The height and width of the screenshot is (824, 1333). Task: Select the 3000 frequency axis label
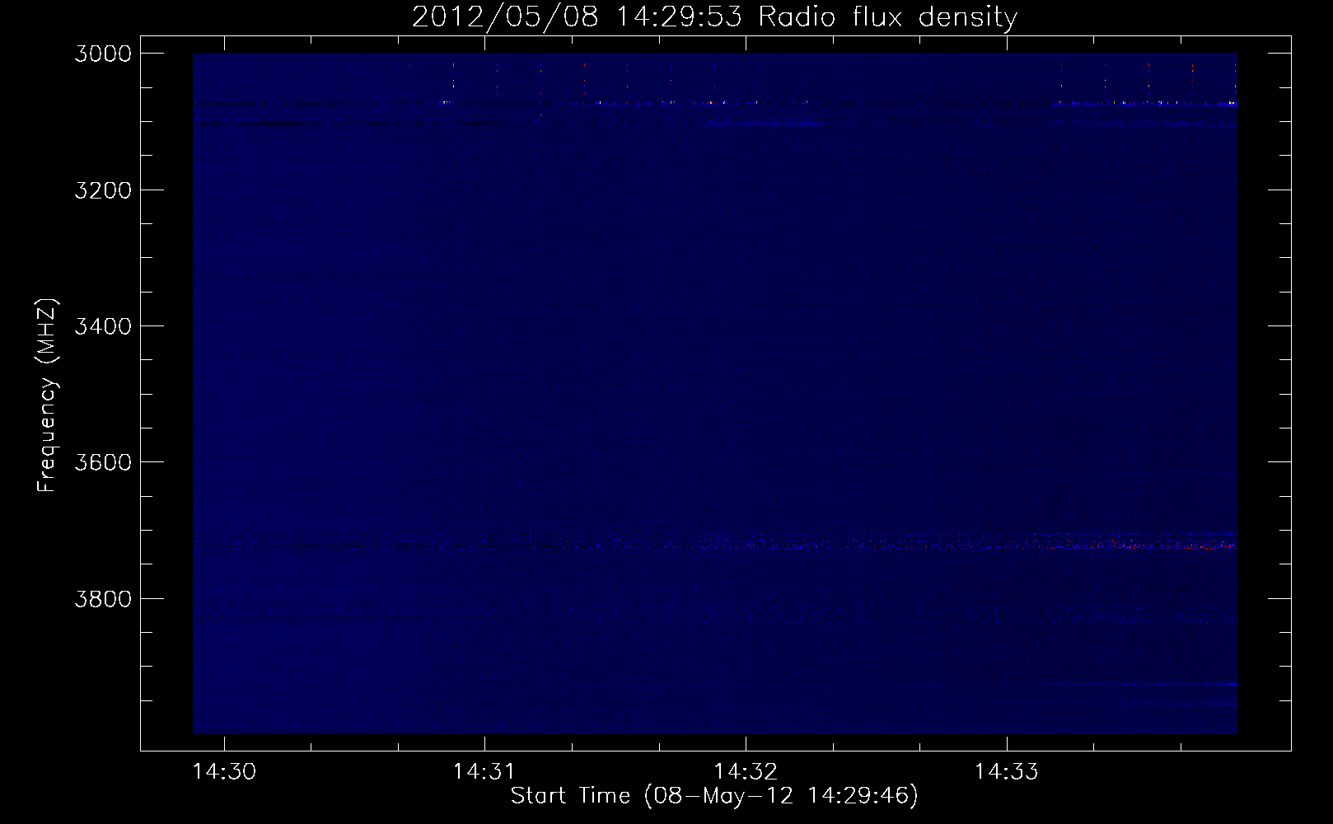pos(103,54)
